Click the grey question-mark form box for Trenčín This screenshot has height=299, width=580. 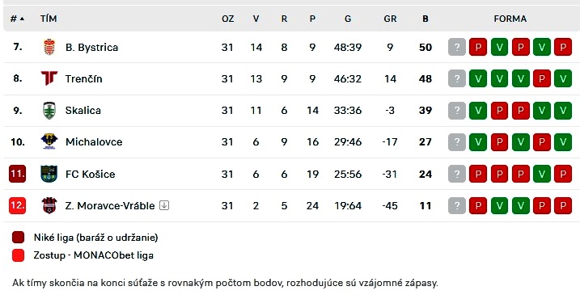click(457, 78)
